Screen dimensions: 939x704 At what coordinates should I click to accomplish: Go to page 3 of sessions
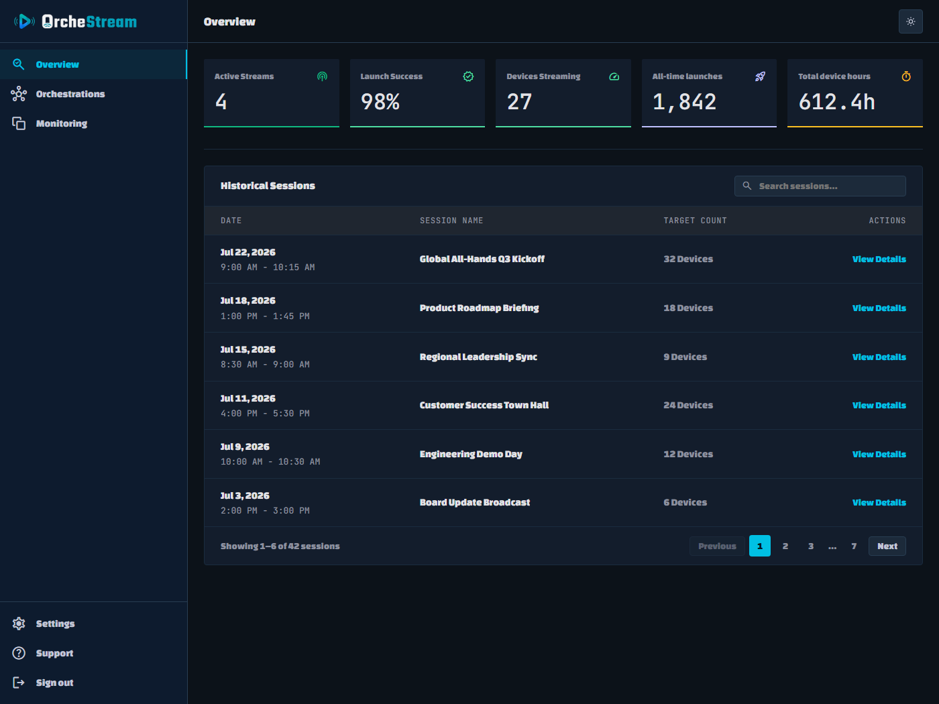pos(811,546)
